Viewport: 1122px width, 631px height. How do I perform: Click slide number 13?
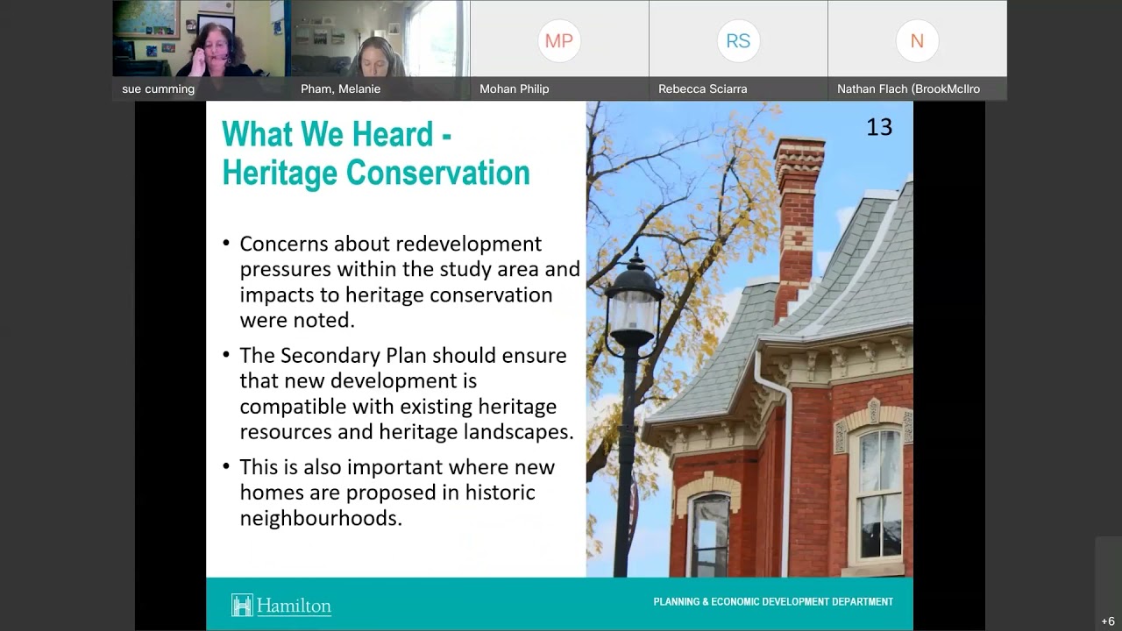pyautogui.click(x=879, y=127)
